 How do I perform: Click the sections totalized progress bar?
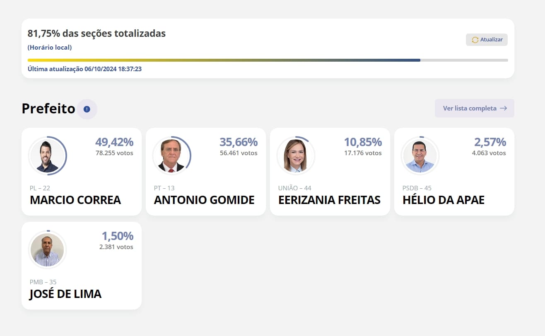click(268, 60)
